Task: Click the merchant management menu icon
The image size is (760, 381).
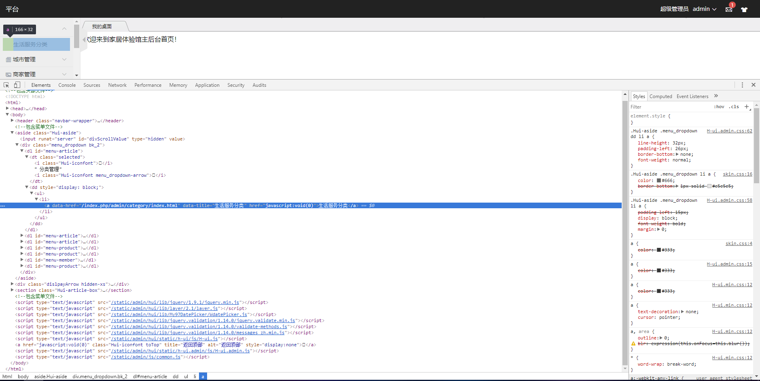Action: coord(8,74)
